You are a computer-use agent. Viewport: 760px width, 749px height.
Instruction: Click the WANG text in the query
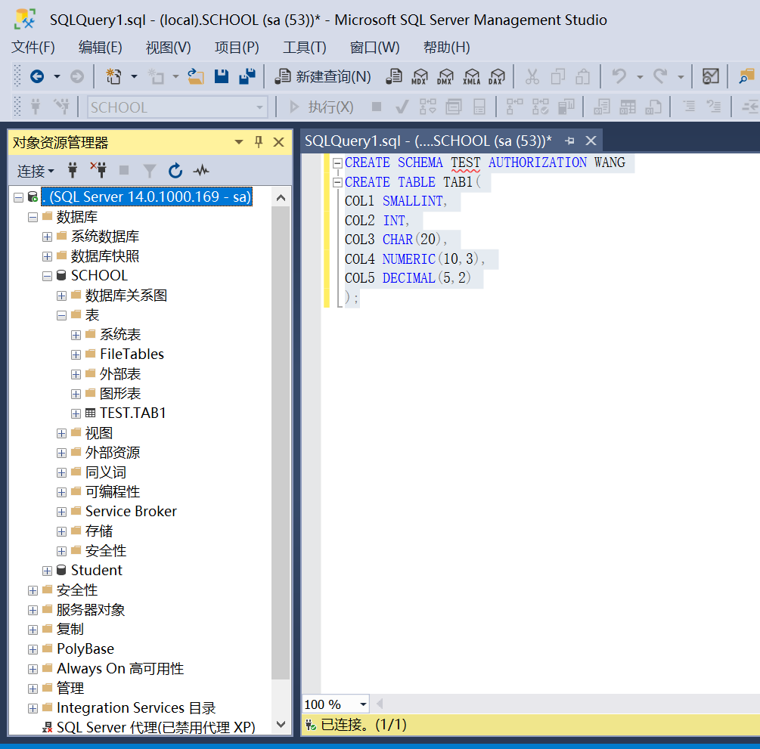click(x=610, y=162)
